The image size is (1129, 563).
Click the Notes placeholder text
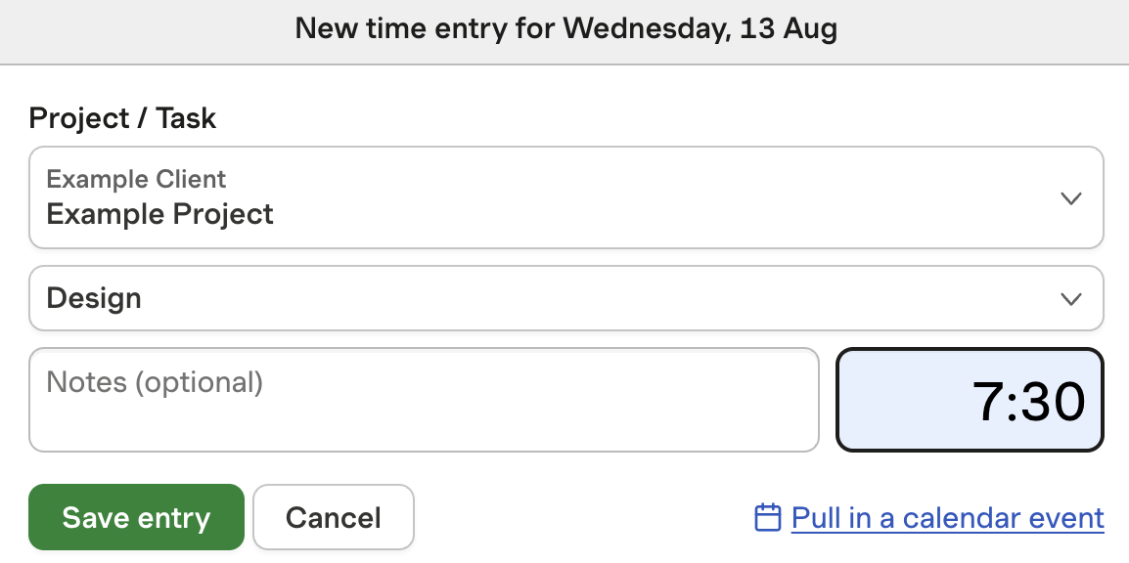point(155,381)
